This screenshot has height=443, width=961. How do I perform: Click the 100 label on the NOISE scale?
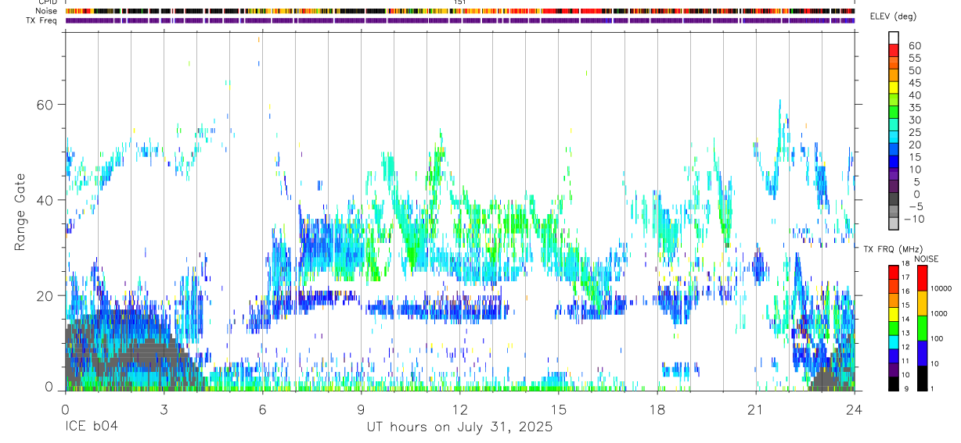tap(938, 340)
